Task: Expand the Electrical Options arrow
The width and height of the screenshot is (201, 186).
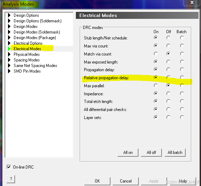Action: tap(9, 43)
